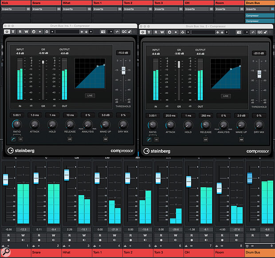Toggle monitor speaker on Hihat channel 3
This screenshot has width=275, height=258.
[x=84, y=240]
